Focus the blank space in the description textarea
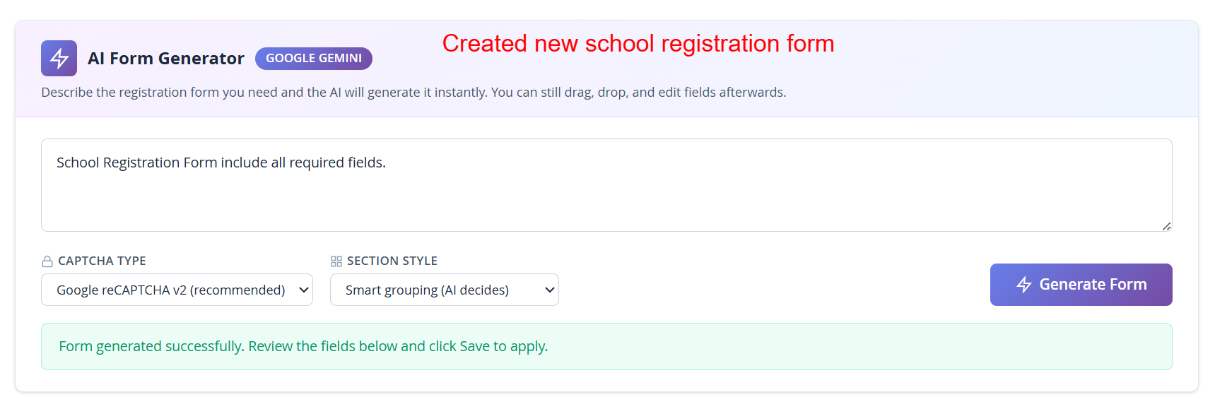Image resolution: width=1215 pixels, height=414 pixels. coord(606,201)
